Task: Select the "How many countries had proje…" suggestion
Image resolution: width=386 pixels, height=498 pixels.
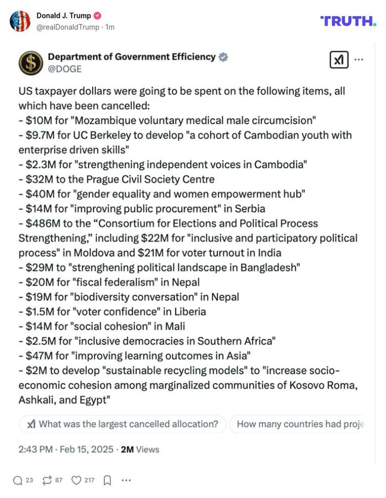Action: pyautogui.click(x=300, y=424)
